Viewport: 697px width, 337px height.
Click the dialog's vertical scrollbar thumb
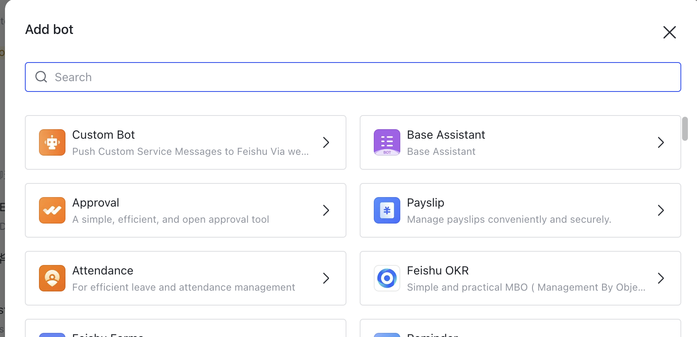tap(685, 129)
